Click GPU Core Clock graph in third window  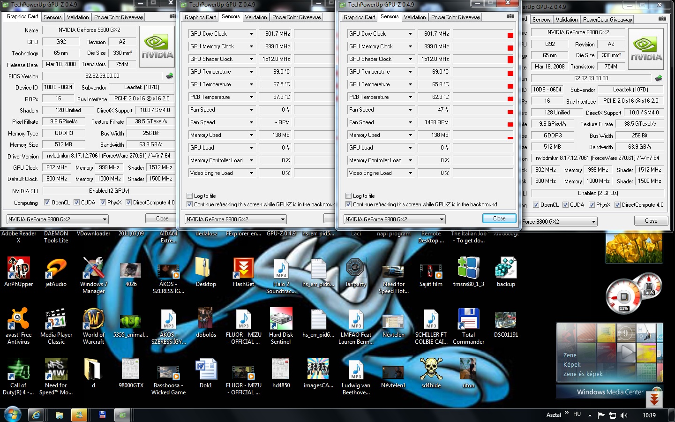point(483,34)
